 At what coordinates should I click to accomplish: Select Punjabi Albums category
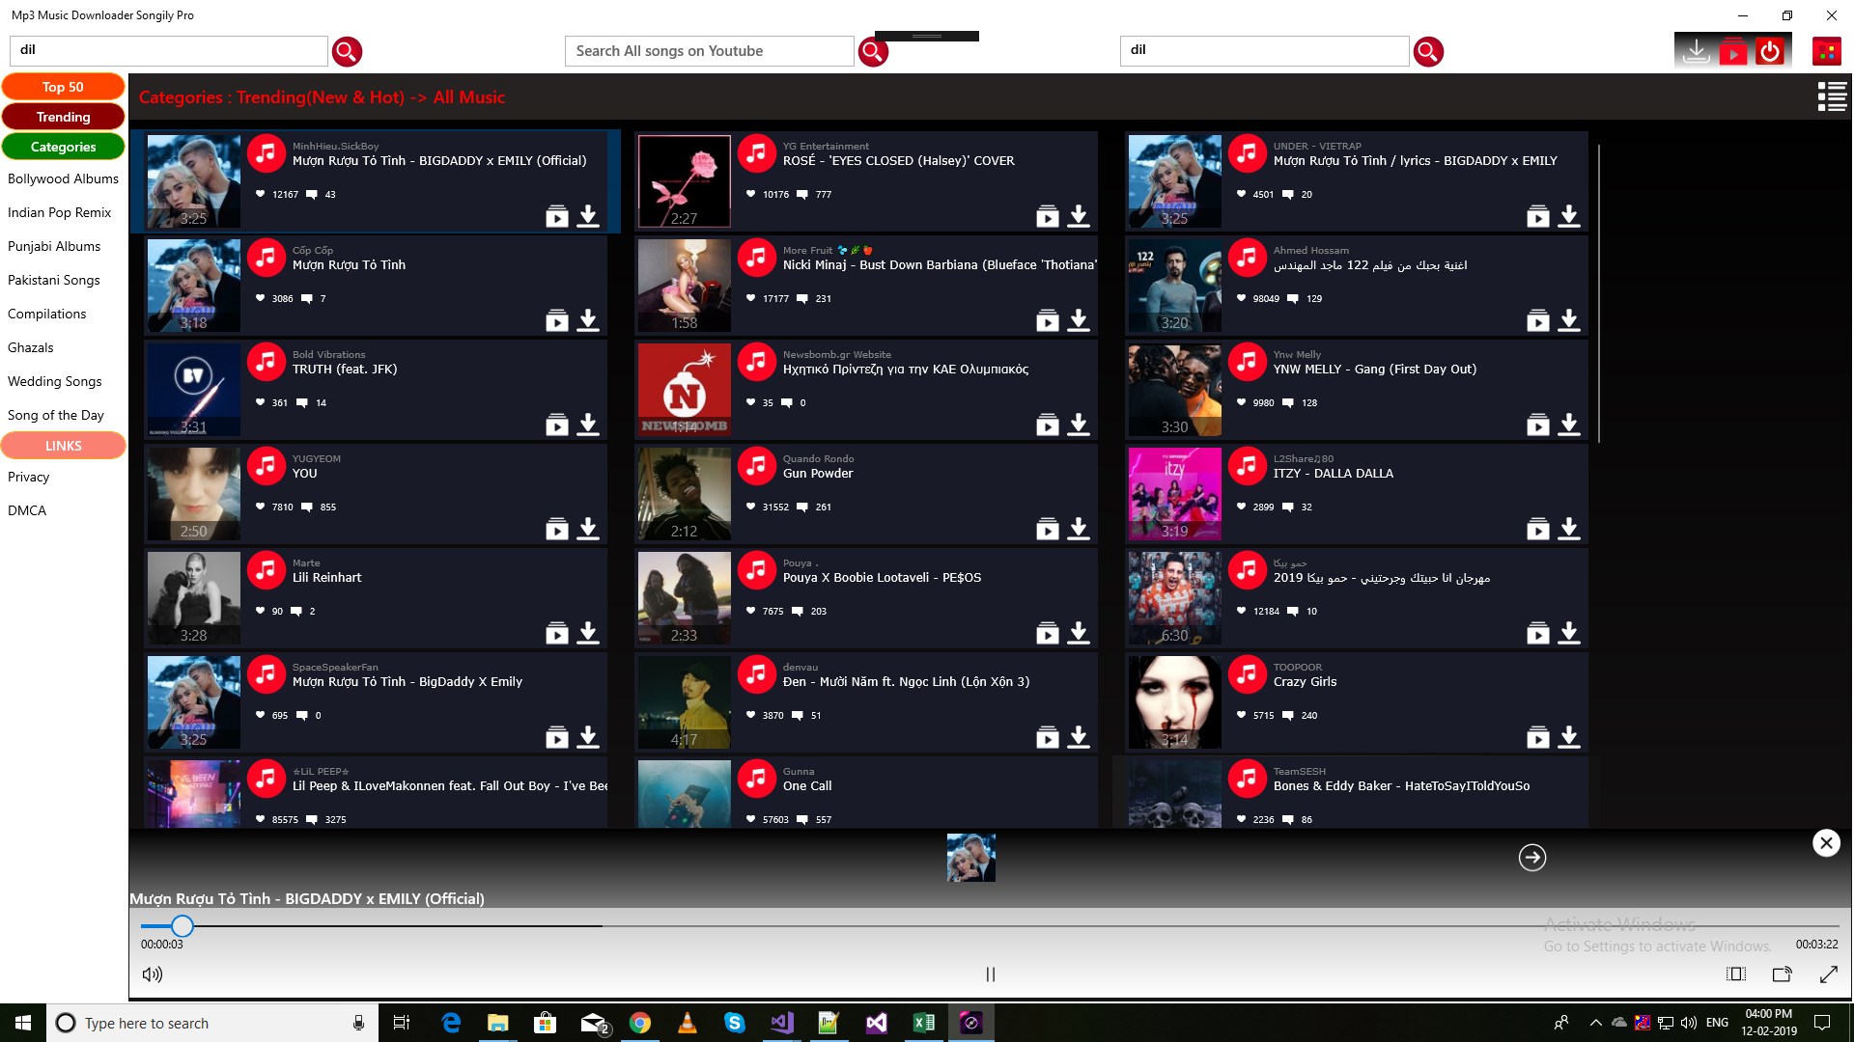click(54, 246)
